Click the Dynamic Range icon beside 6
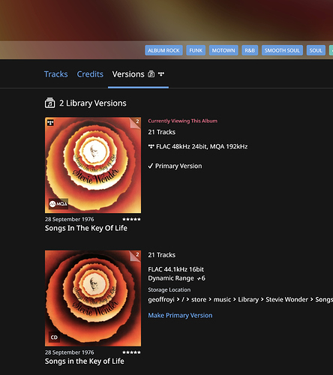 tap(199, 278)
